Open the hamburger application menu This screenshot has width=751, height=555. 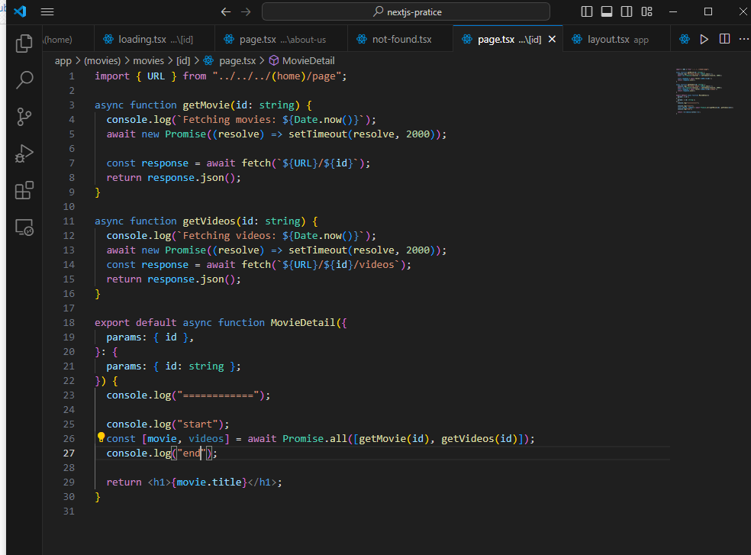coord(47,11)
